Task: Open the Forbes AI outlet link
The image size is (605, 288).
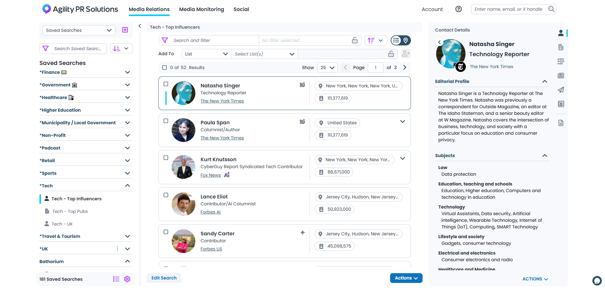Action: click(x=211, y=212)
